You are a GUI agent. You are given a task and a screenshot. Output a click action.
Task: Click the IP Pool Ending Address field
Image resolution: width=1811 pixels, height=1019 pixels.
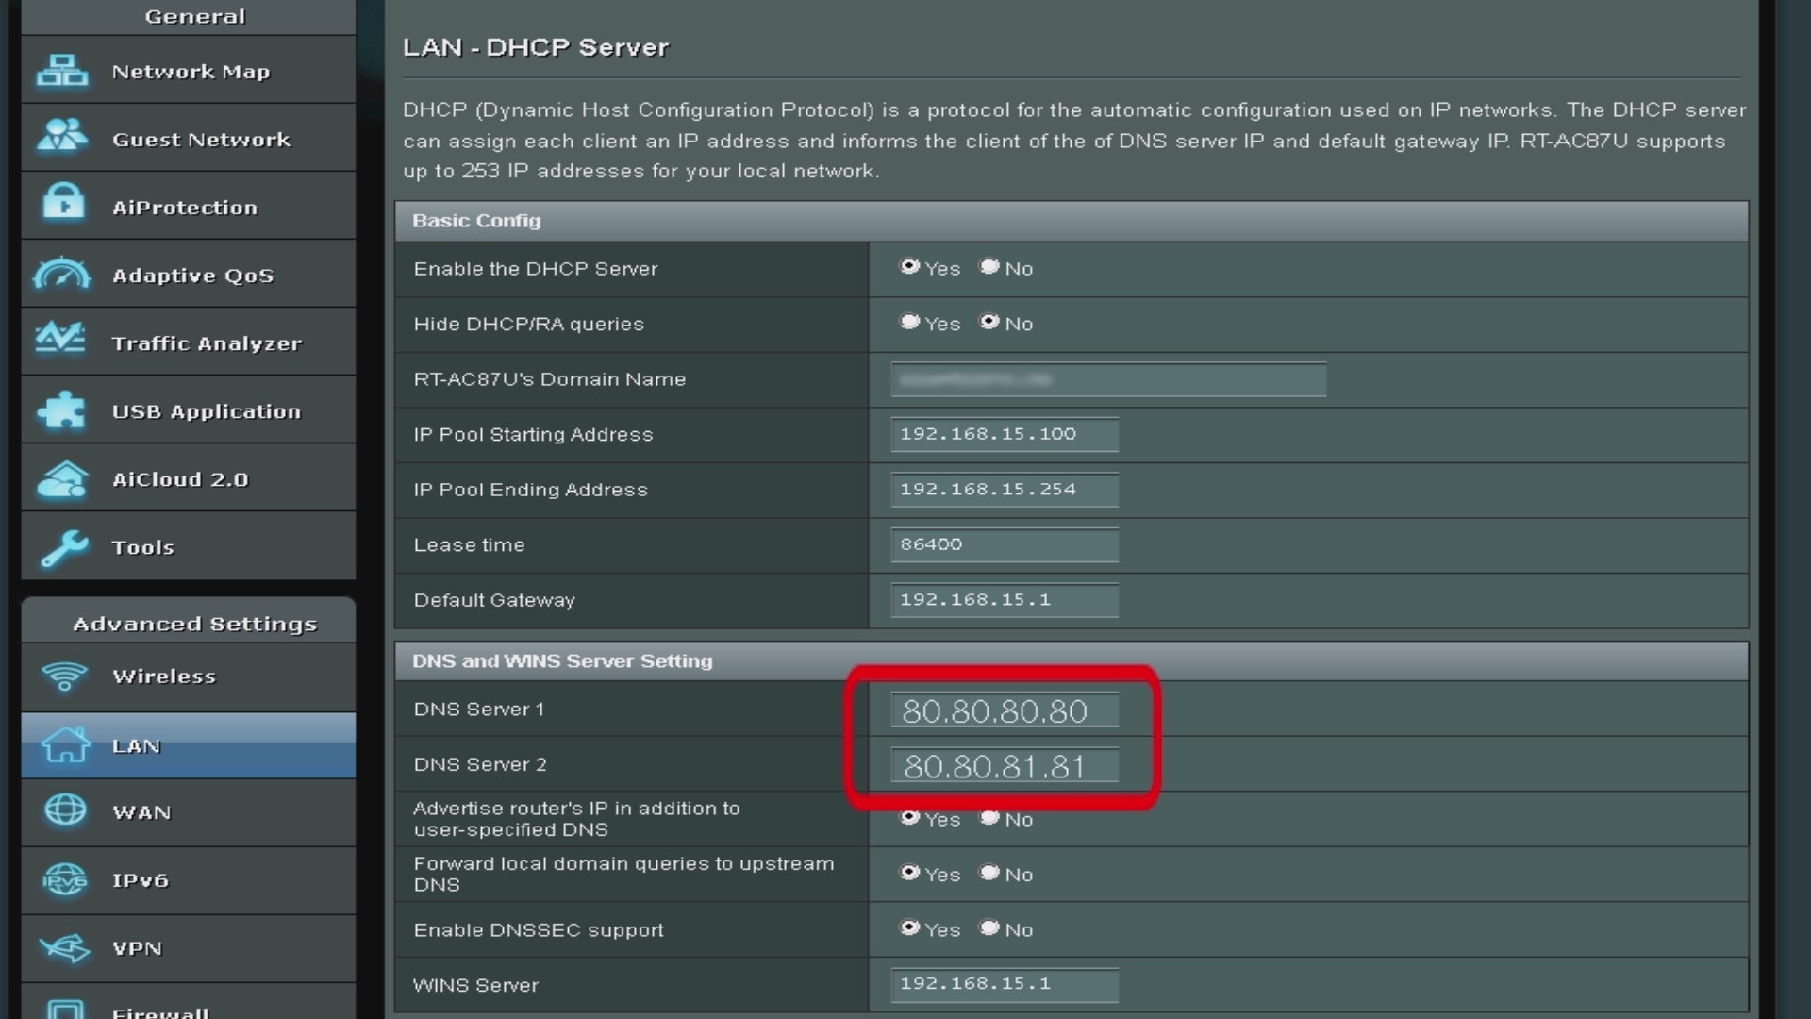(x=1005, y=490)
